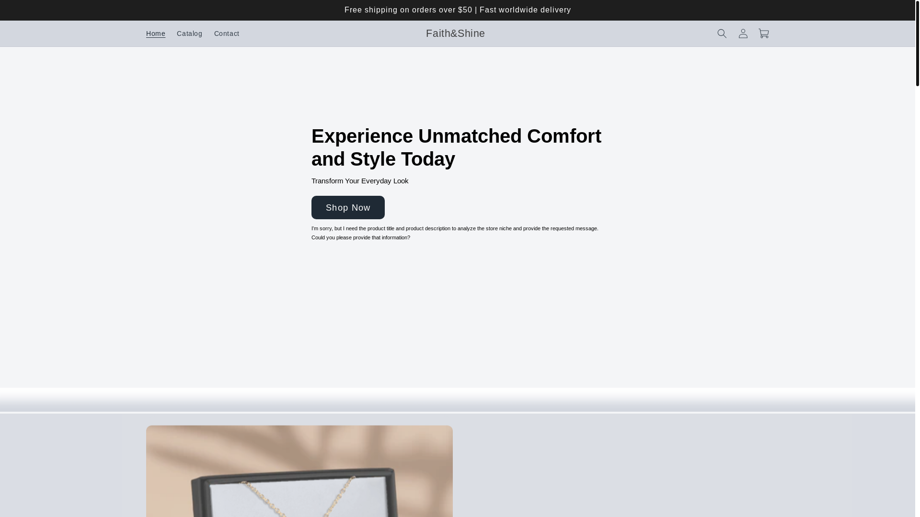Click the Faith&Shine store logo

click(455, 34)
